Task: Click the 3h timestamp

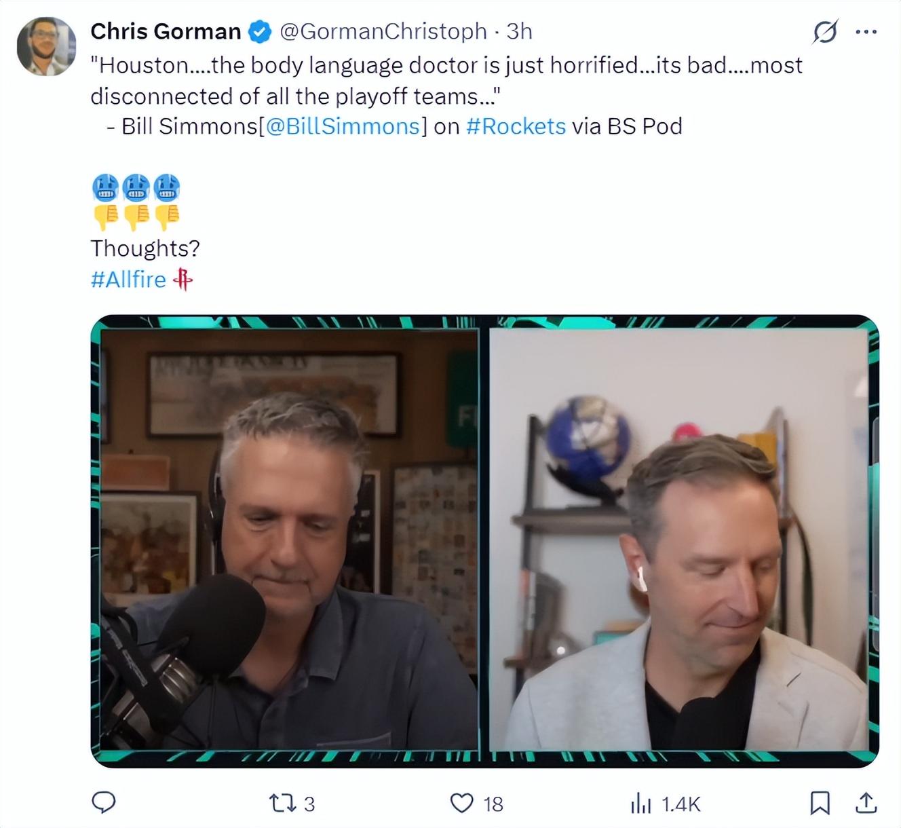Action: (519, 31)
